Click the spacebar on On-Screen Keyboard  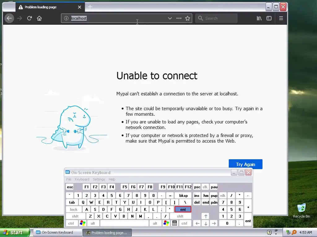click(124, 223)
